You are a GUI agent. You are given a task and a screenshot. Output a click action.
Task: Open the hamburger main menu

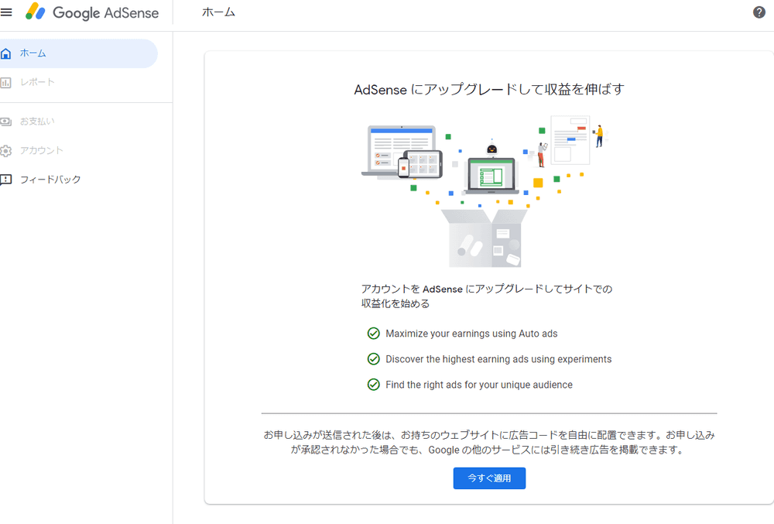[6, 12]
